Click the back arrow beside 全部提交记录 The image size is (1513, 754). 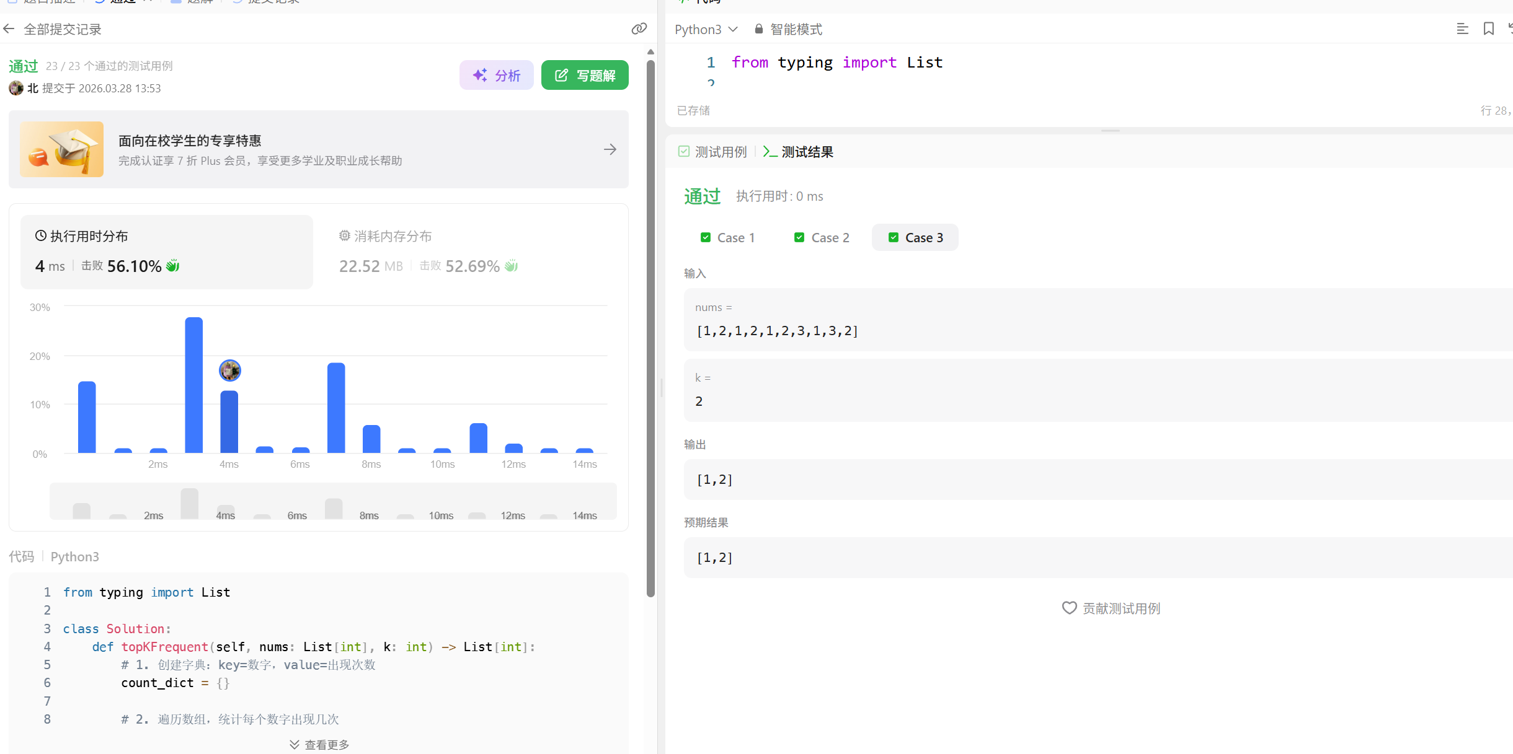(x=9, y=29)
